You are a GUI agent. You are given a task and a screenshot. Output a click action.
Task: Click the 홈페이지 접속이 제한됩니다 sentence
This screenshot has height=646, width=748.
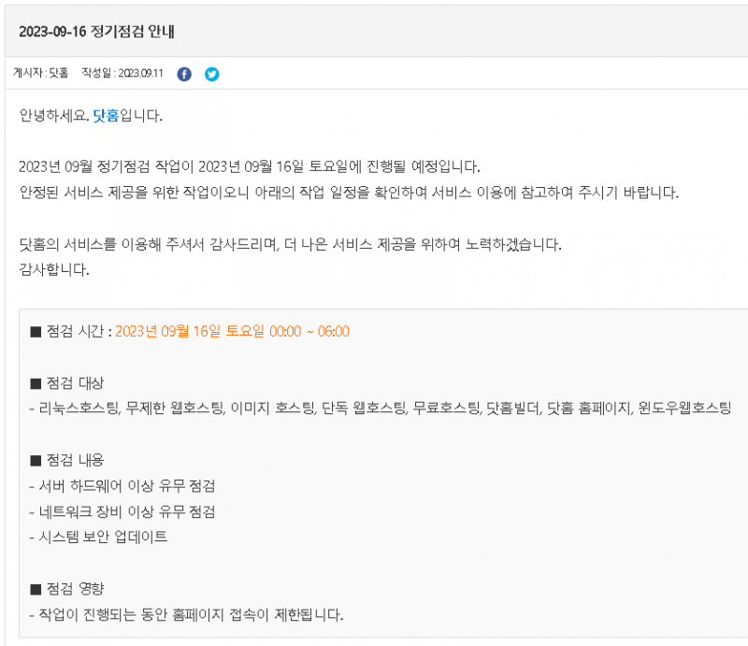point(186,614)
